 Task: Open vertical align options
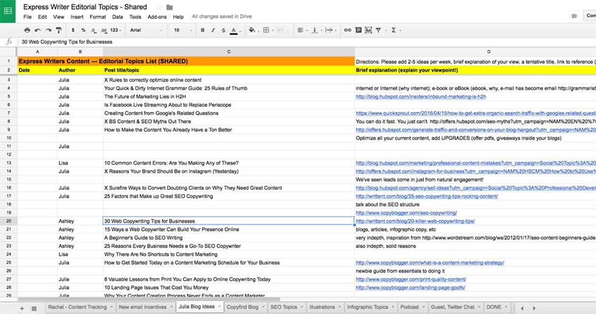pos(316,30)
